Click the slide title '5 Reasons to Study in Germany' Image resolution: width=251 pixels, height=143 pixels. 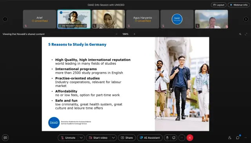click(77, 45)
